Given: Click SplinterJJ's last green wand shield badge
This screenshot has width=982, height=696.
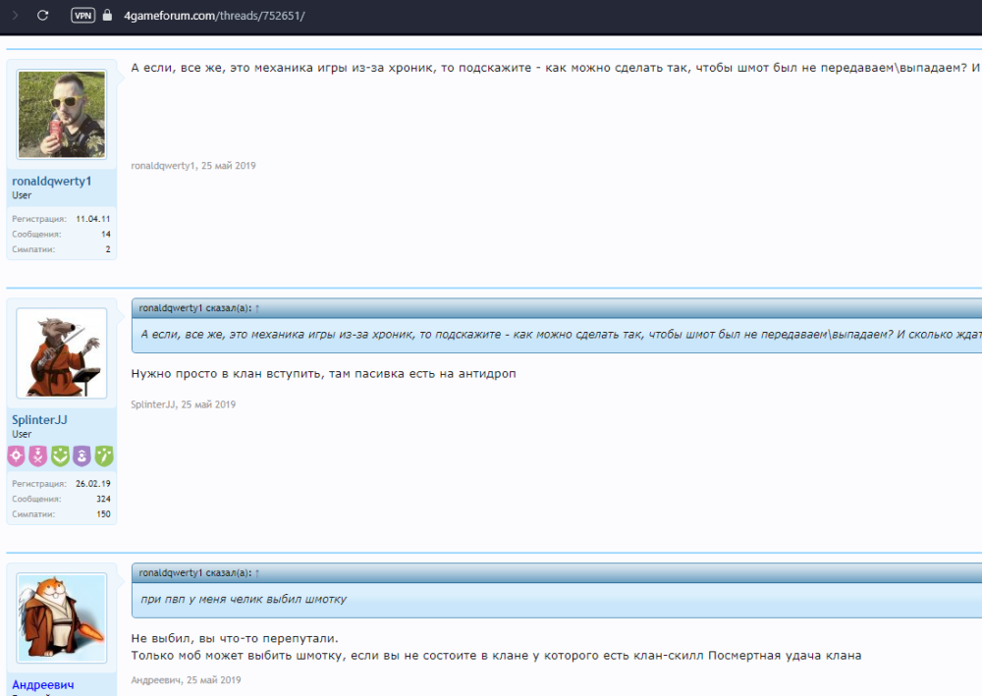Looking at the screenshot, I should (x=103, y=455).
